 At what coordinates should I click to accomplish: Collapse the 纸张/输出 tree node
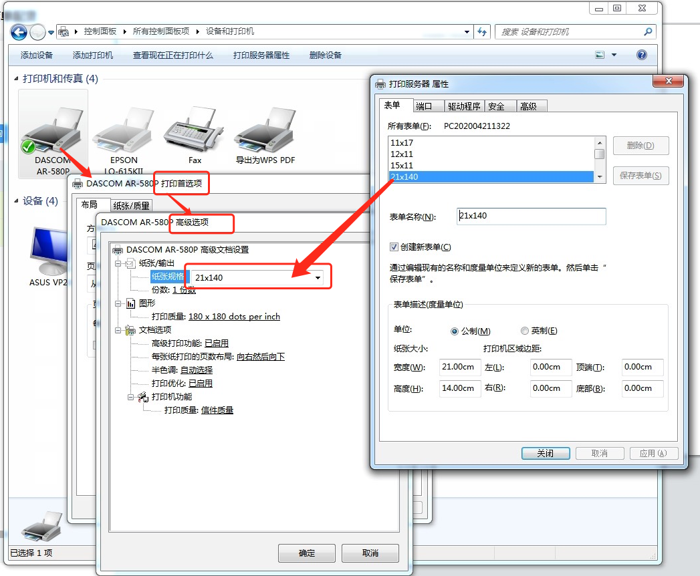click(x=118, y=263)
